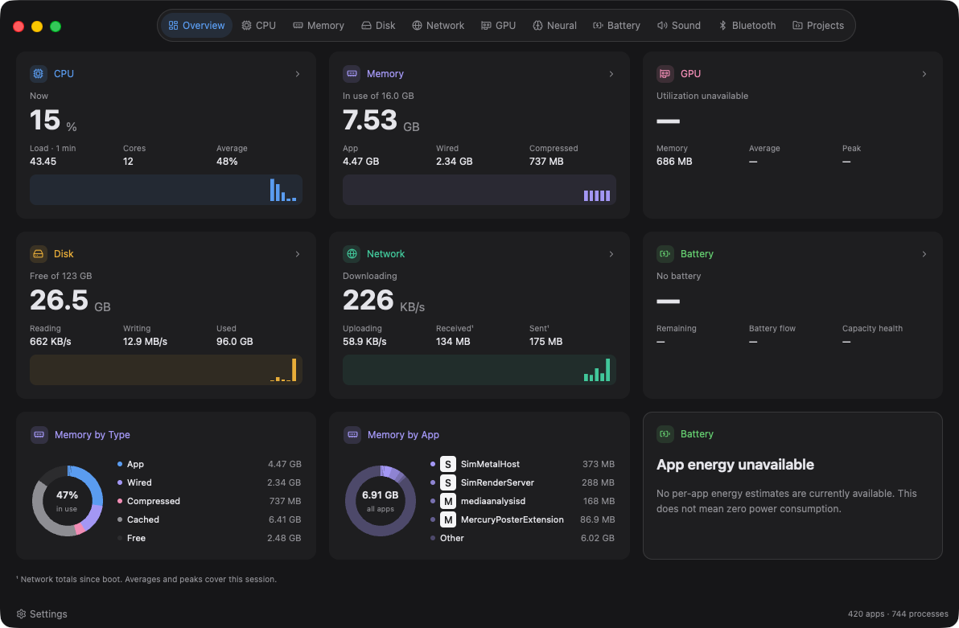Click the Network globe icon in Network card
The image size is (959, 628).
click(x=352, y=254)
